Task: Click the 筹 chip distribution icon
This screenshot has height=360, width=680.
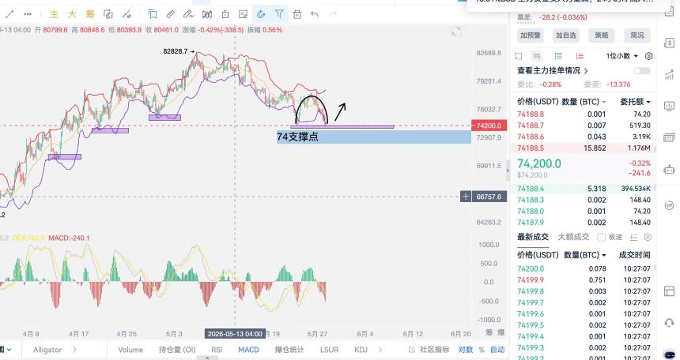Action: tap(90, 14)
